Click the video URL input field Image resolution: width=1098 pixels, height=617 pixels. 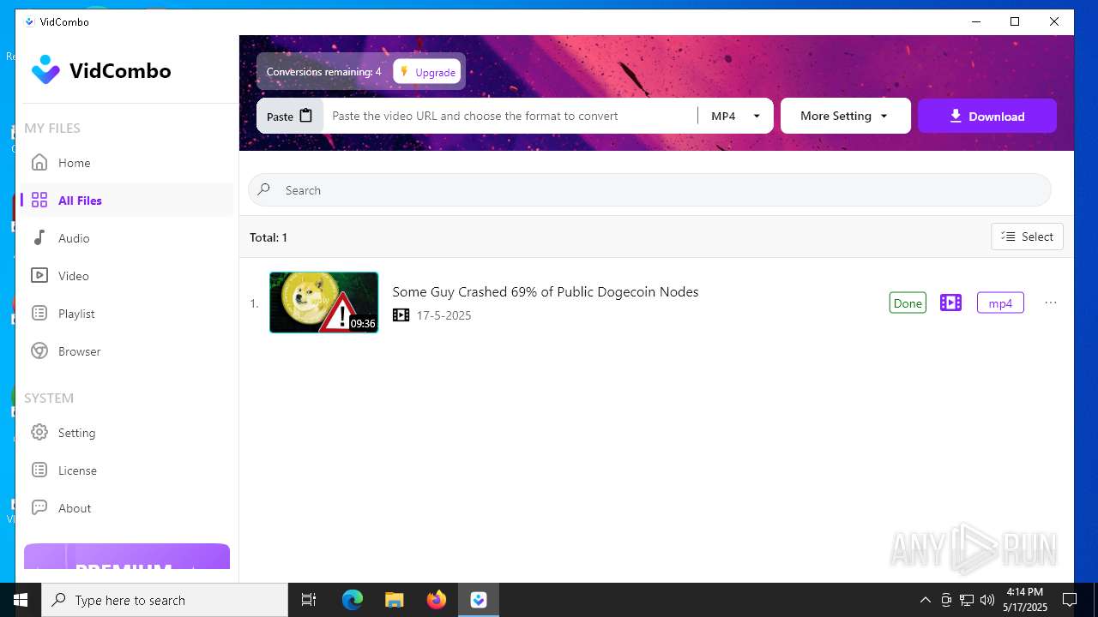point(510,116)
